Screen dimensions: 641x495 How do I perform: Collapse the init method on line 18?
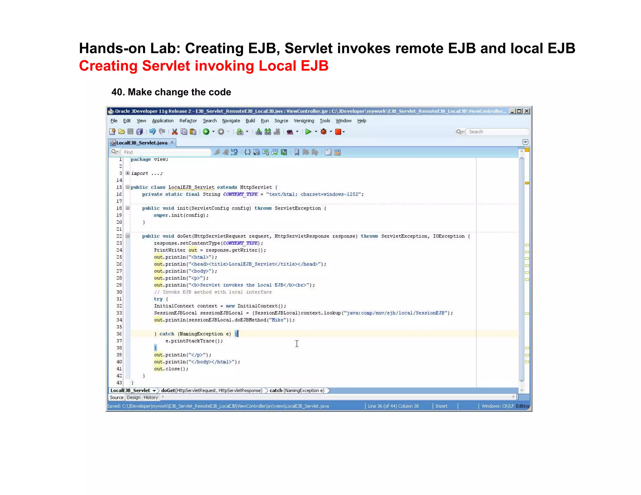pyautogui.click(x=127, y=208)
